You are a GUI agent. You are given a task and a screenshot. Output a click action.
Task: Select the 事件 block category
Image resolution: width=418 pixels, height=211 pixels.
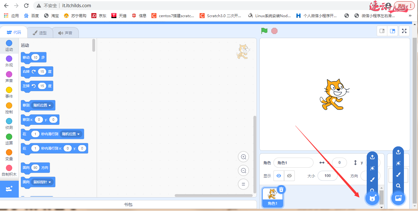(9, 91)
